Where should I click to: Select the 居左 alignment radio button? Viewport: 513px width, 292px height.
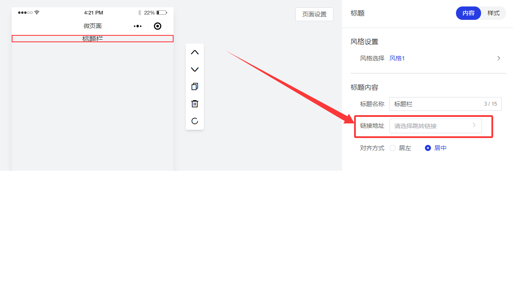(x=393, y=148)
